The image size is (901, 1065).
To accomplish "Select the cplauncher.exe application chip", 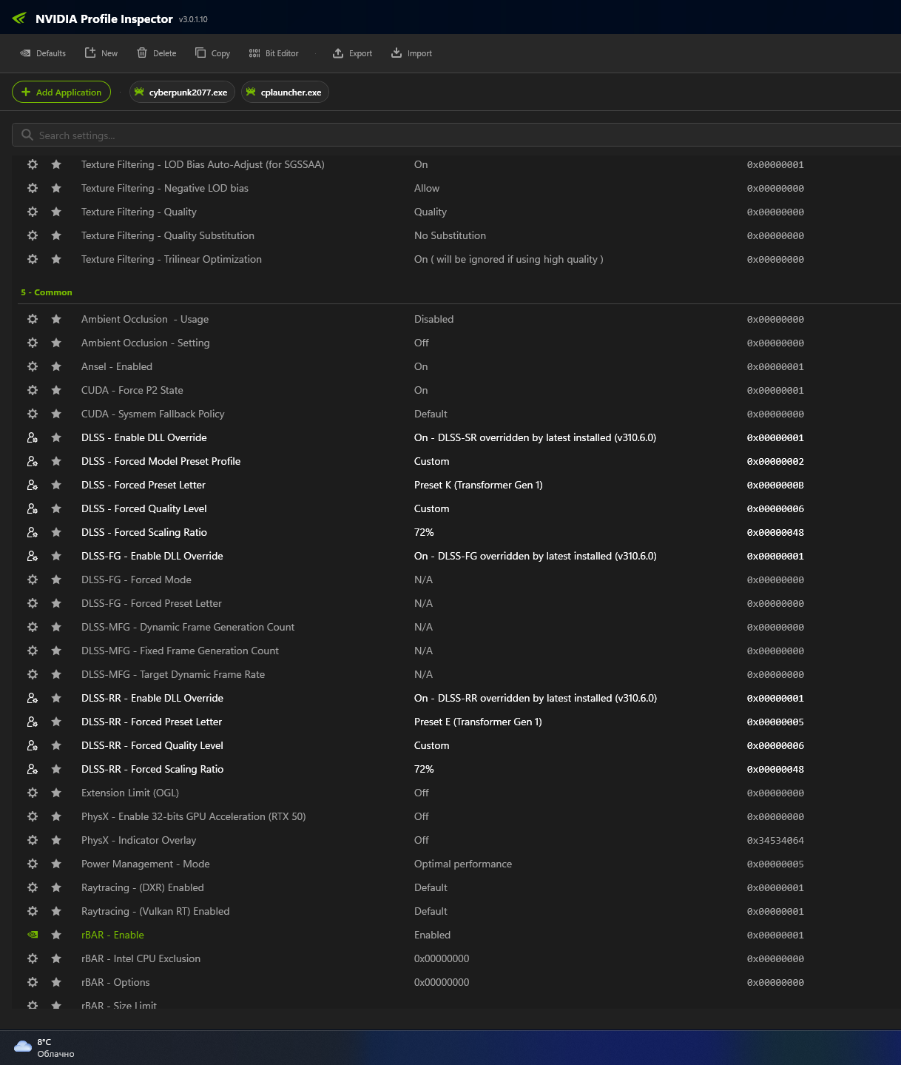I will [286, 93].
